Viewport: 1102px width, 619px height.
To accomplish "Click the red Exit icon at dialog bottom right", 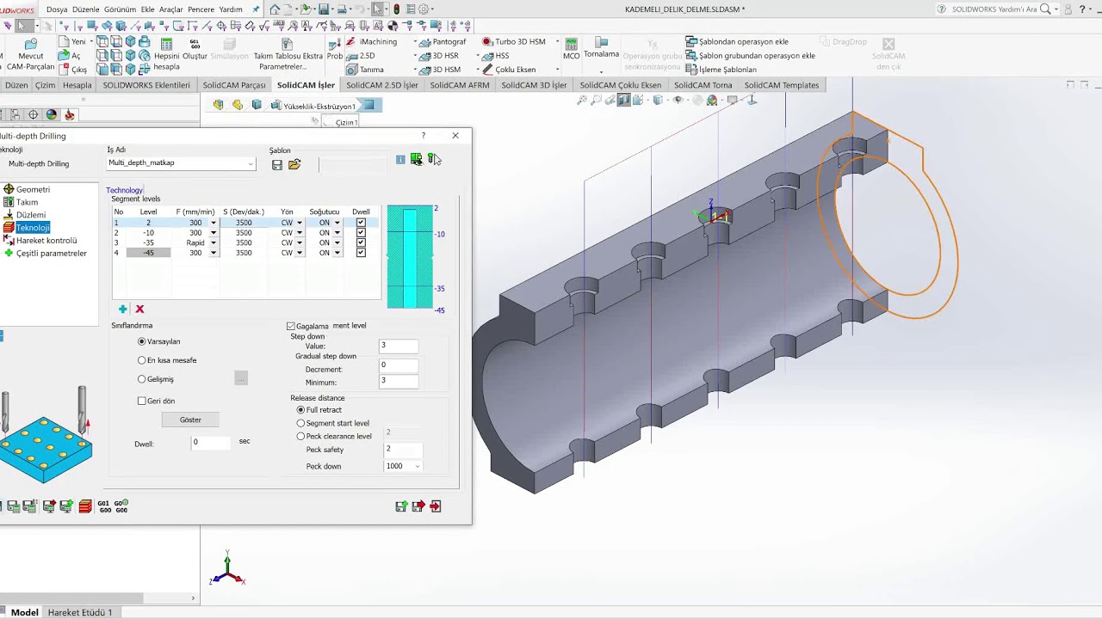I will (436, 506).
